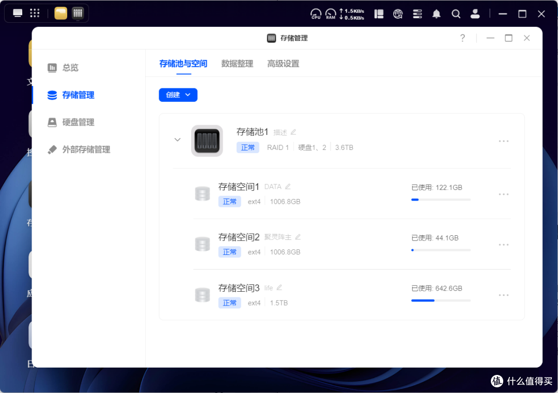
Task: Select the 存储池1 title text
Action: [252, 132]
